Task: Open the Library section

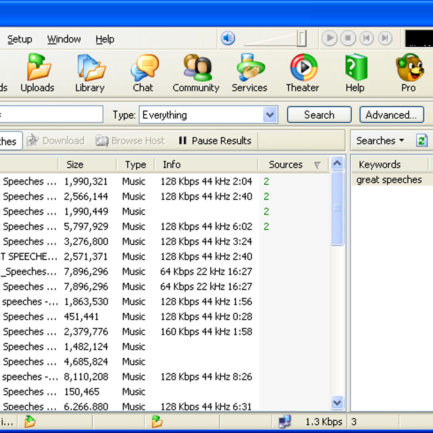Action: point(90,73)
